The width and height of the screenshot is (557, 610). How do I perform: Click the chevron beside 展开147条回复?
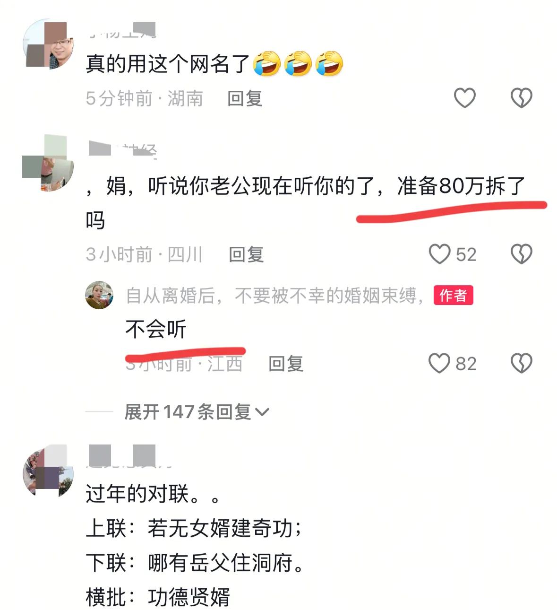coord(262,412)
